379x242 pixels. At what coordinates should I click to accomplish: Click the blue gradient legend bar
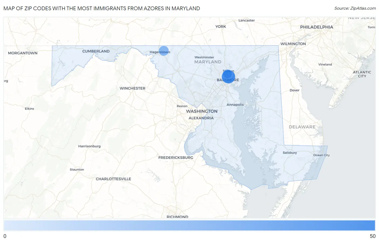[189, 225]
